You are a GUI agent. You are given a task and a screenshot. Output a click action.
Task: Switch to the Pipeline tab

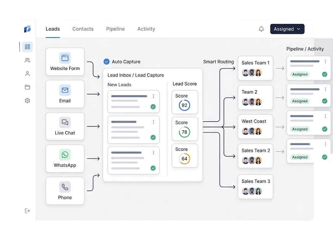click(x=115, y=29)
